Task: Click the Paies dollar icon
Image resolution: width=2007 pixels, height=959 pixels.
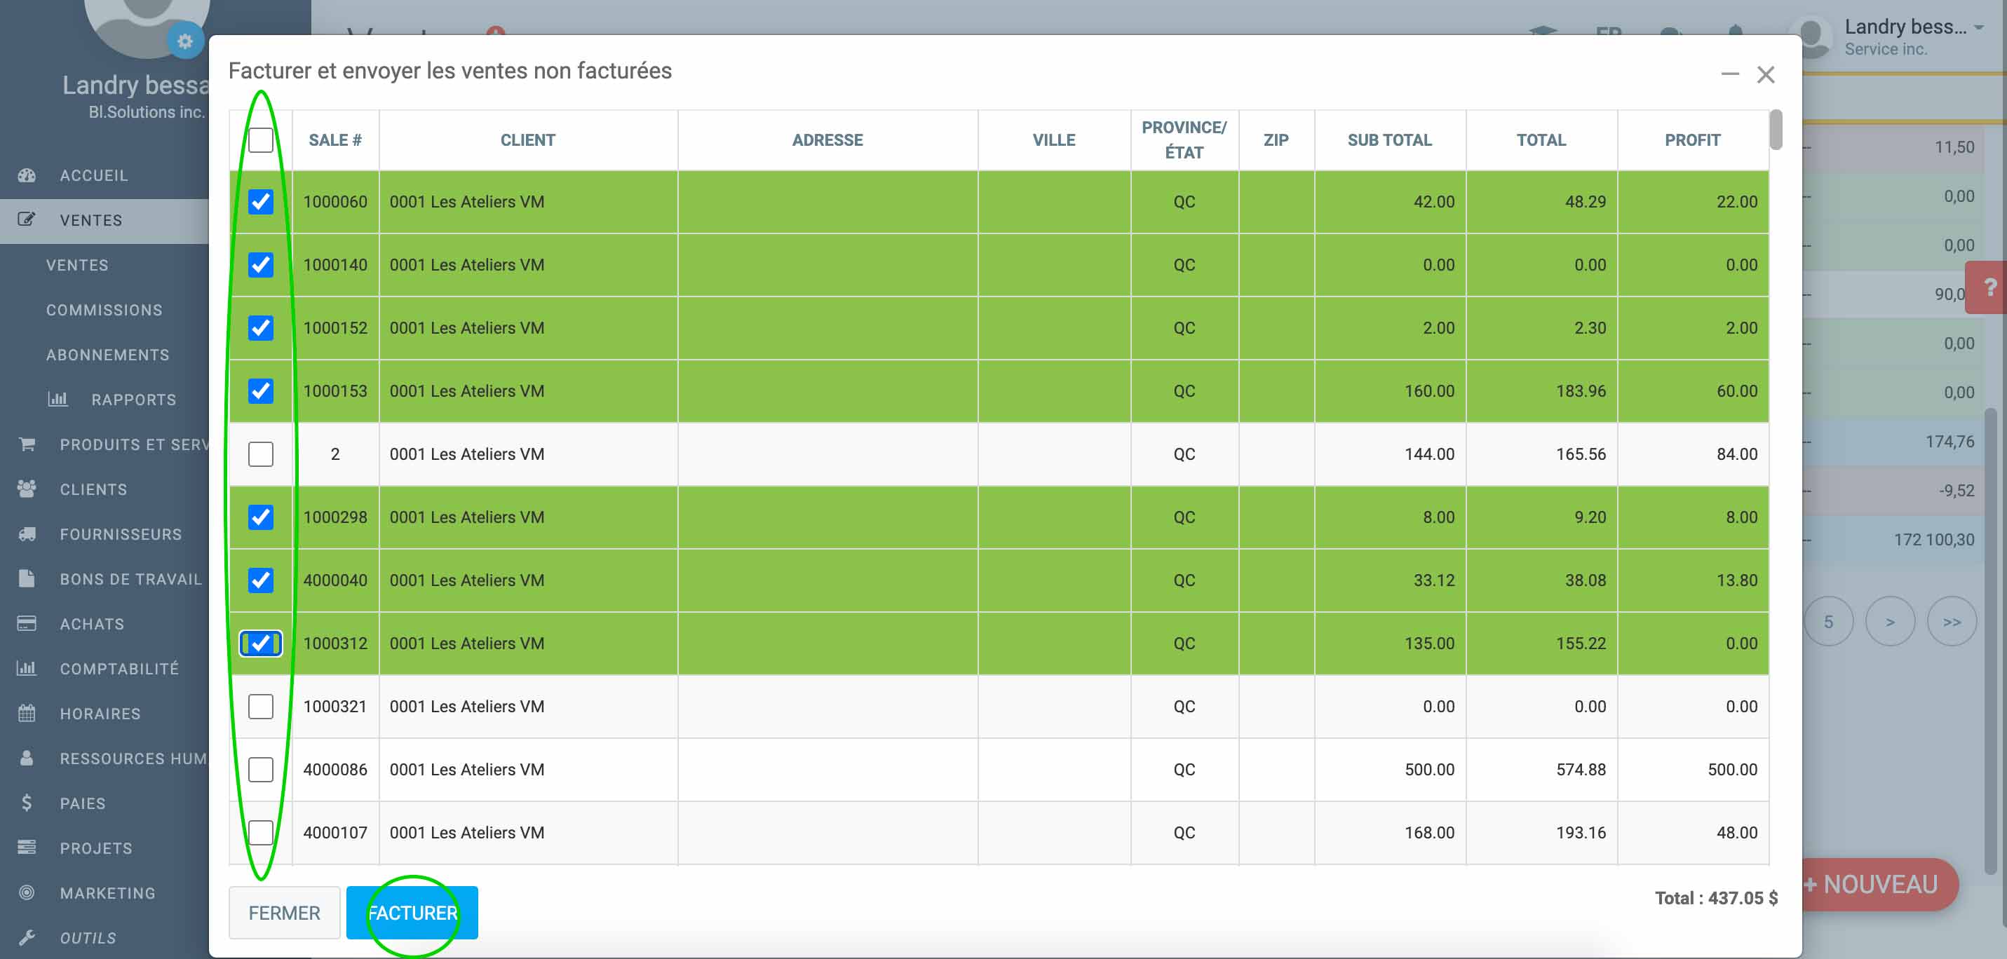Action: click(27, 803)
